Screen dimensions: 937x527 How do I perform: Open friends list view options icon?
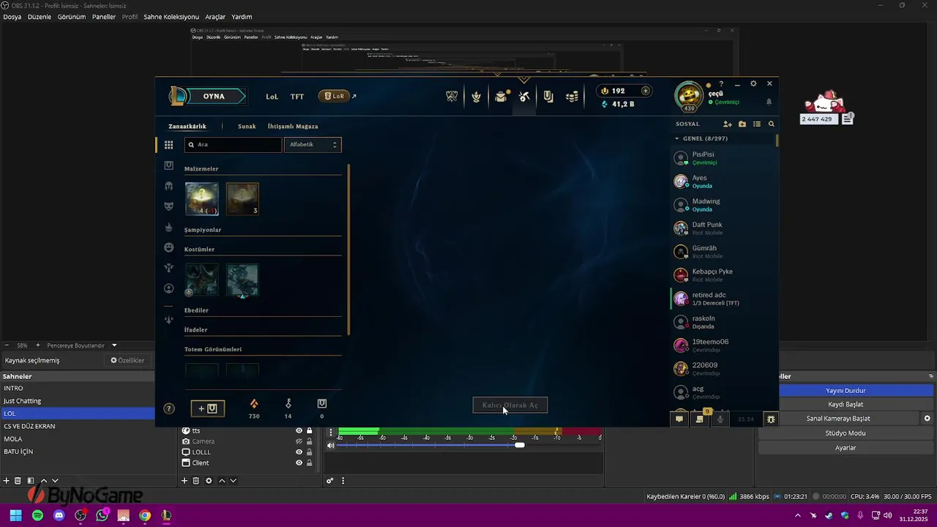(x=757, y=124)
